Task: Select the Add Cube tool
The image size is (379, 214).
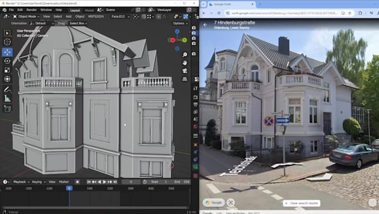Action: 7,108
